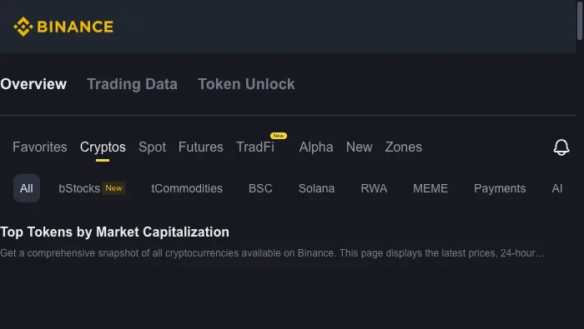Switch to the Spot tab
The height and width of the screenshot is (329, 584).
pos(153,147)
